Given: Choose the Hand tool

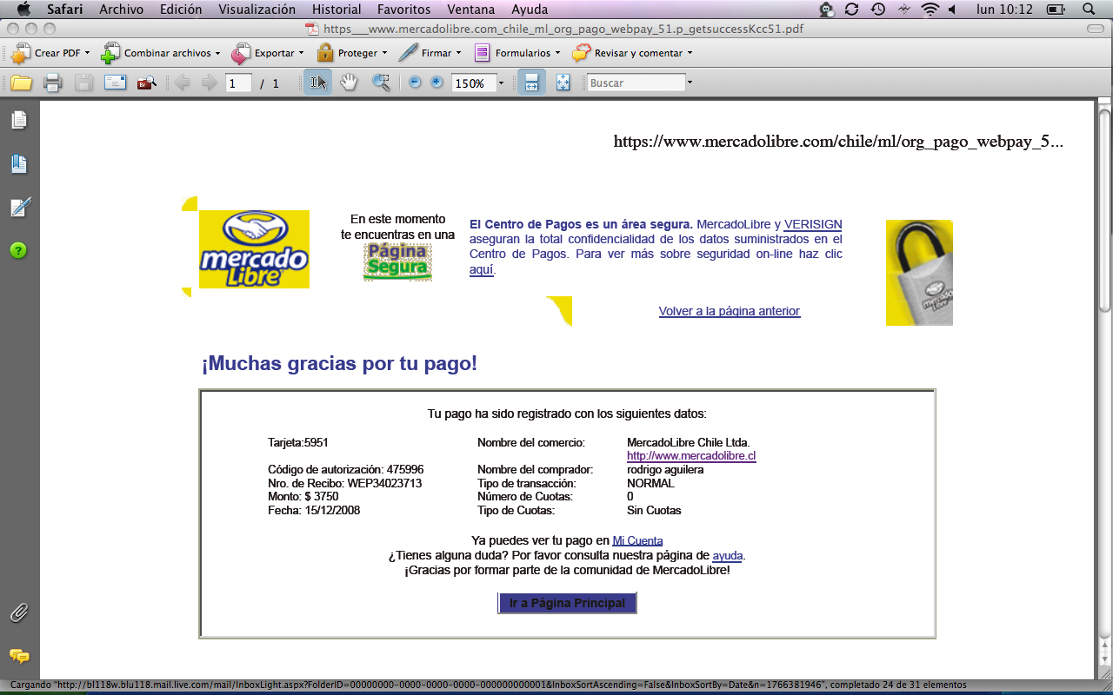Looking at the screenshot, I should [x=349, y=83].
